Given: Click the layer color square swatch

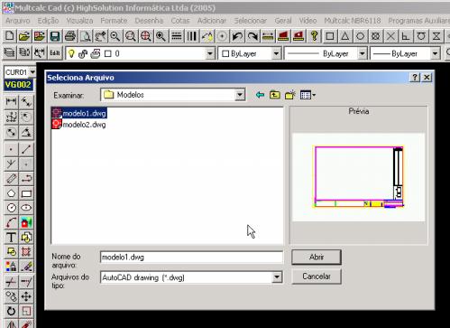Looking at the screenshot, I should [x=107, y=53].
